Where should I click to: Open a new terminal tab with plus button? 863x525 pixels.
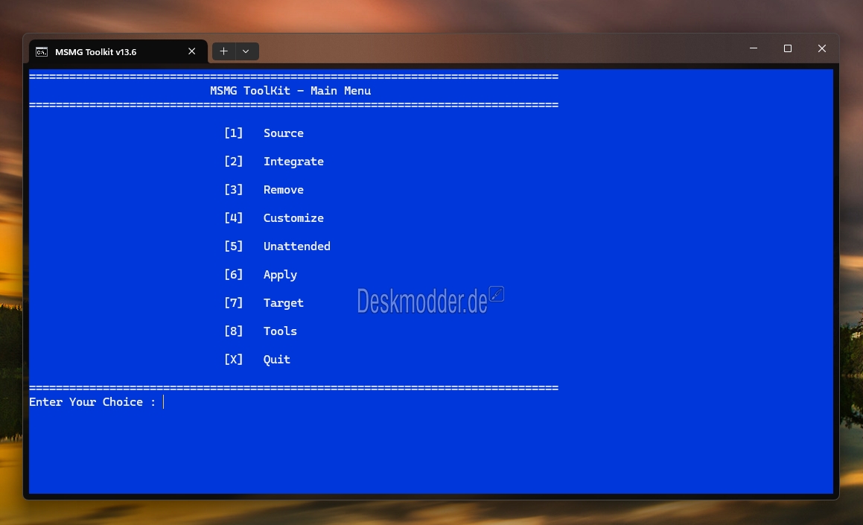(223, 51)
